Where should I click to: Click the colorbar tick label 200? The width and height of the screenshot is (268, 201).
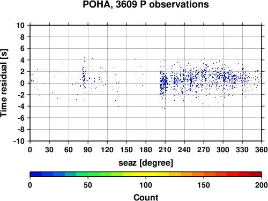pyautogui.click(x=262, y=185)
